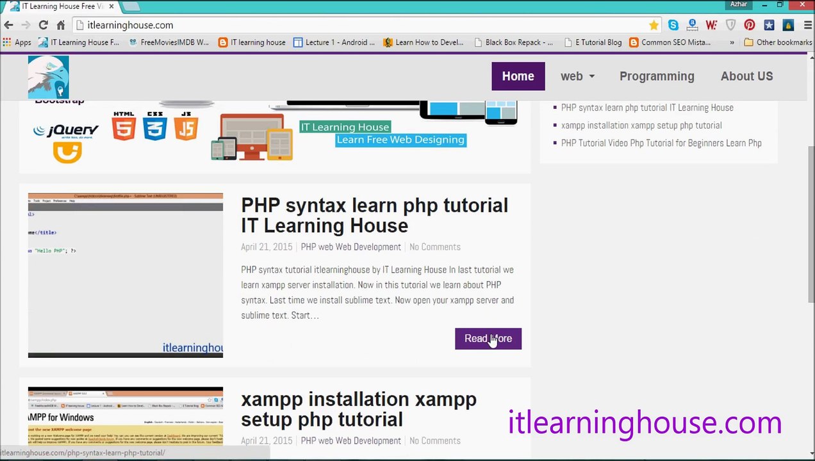Open the 'IT learning house' Blogger bookmark
The height and width of the screenshot is (461, 815).
[252, 42]
